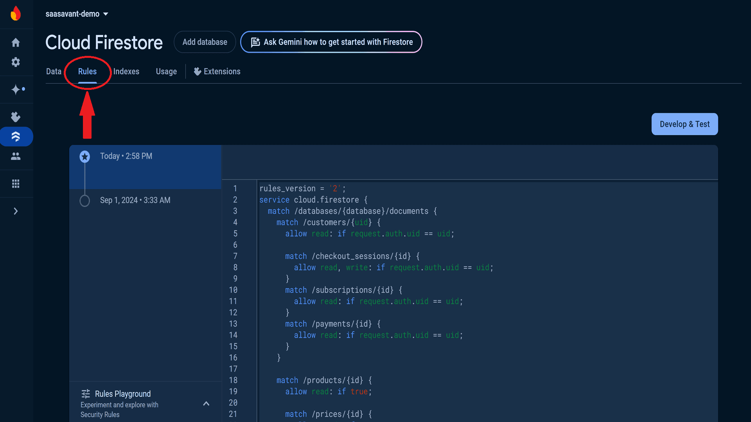Open project settings gear icon
This screenshot has height=422, width=751.
pyautogui.click(x=16, y=62)
